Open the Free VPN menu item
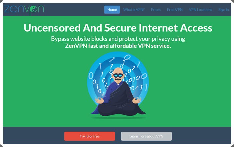234x147 pixels. click(x=175, y=10)
